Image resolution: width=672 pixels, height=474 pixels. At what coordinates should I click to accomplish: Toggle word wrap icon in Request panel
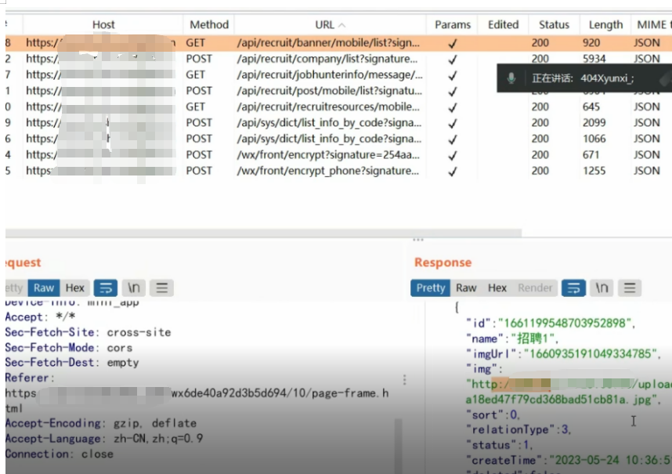click(106, 288)
